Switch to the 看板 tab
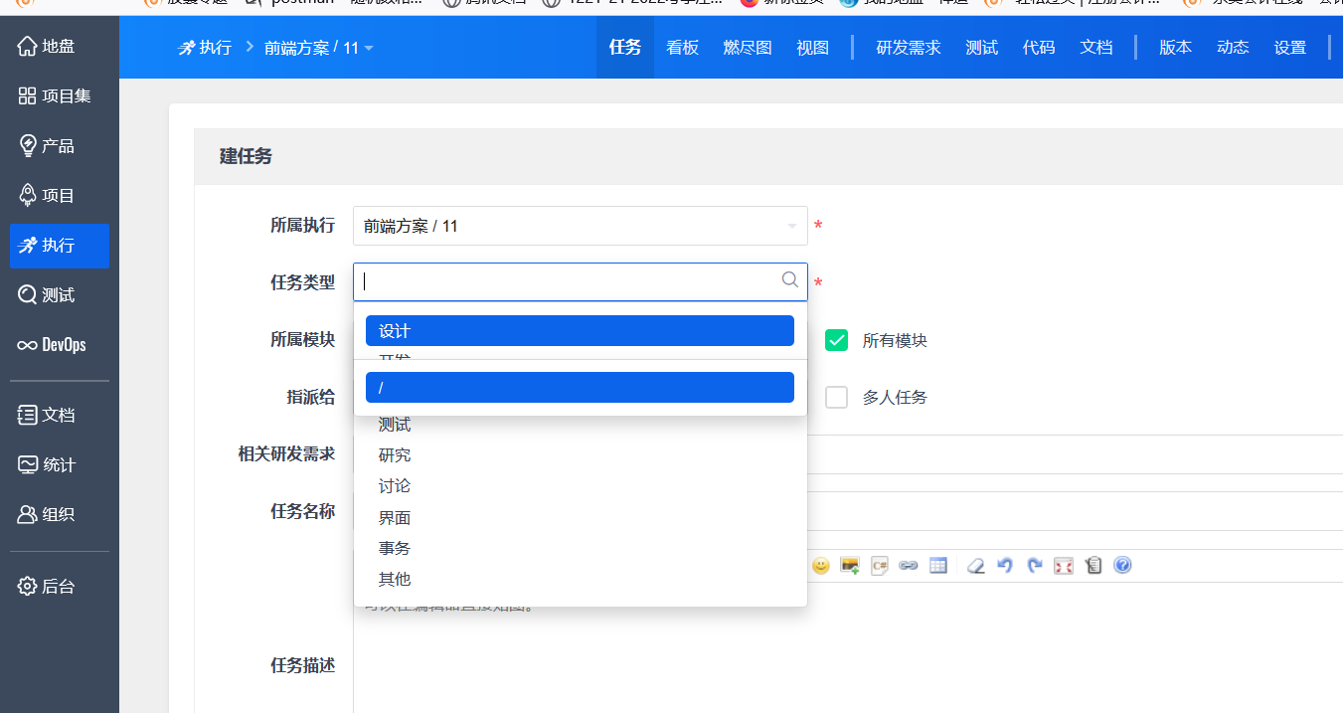The height and width of the screenshot is (713, 1343). (682, 48)
